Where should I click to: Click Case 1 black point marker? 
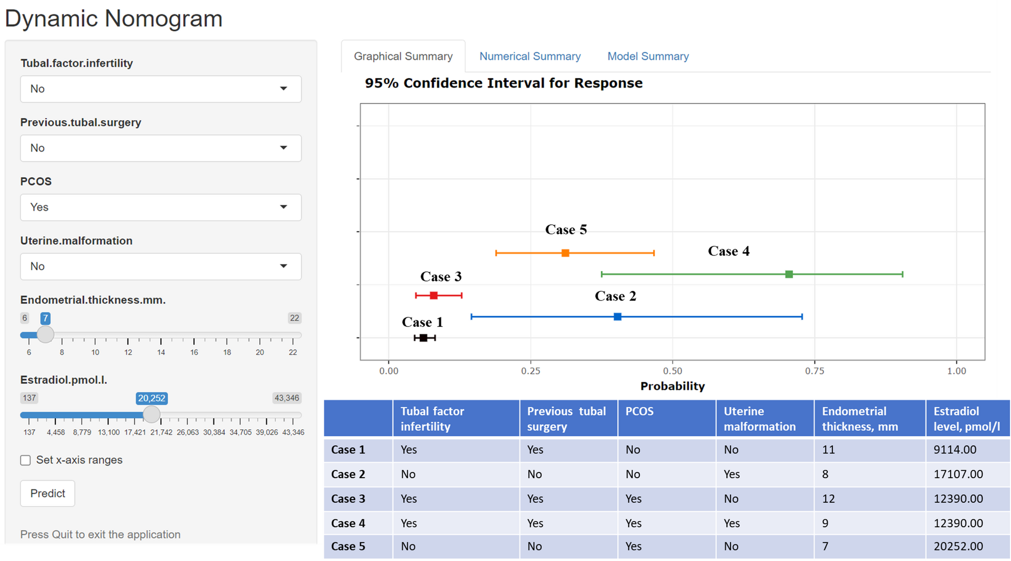coord(423,338)
